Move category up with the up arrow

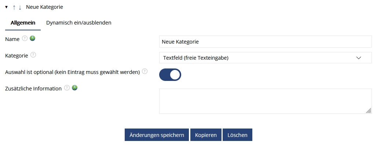click(x=14, y=7)
